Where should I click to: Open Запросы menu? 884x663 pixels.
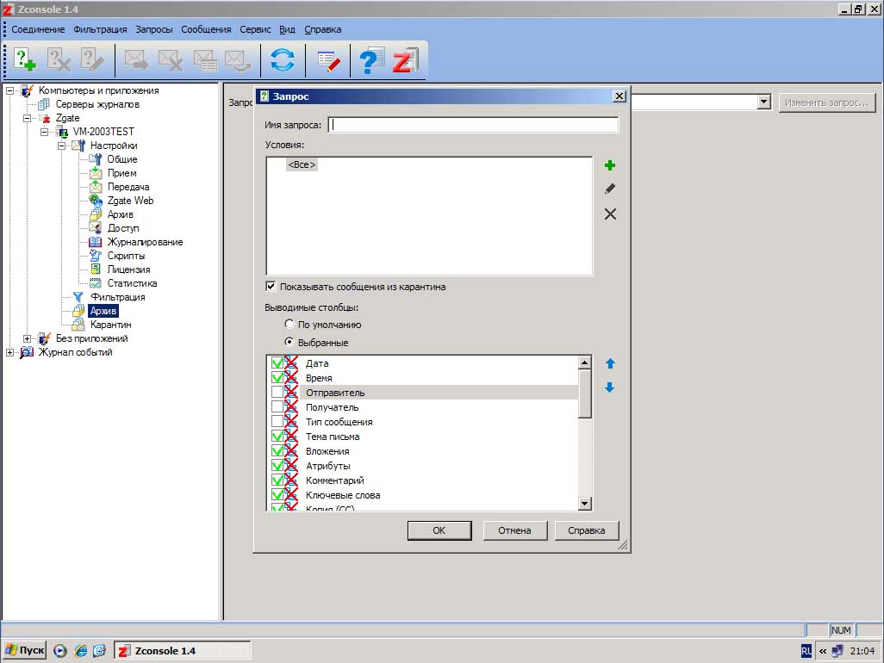(x=154, y=29)
